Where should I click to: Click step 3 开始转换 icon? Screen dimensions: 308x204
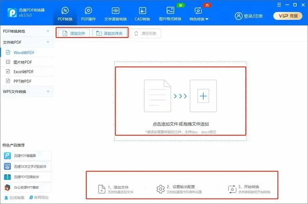232,189
